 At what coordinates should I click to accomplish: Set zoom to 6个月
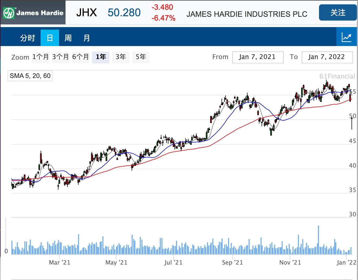81,57
